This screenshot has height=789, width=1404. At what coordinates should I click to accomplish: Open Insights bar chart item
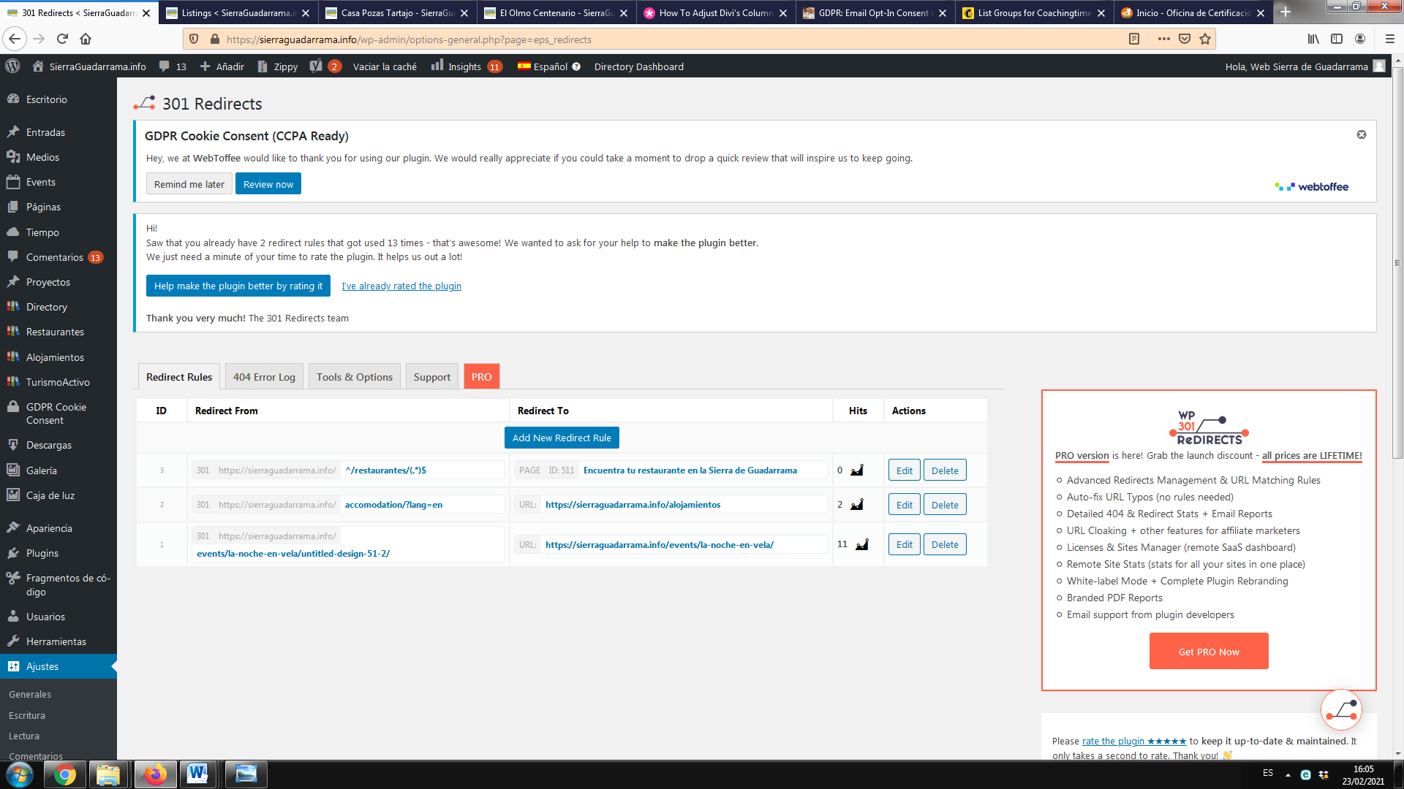coord(465,66)
